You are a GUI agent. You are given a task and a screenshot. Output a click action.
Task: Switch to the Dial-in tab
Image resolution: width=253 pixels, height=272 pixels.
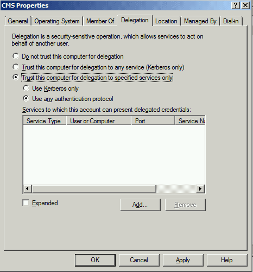click(x=231, y=21)
